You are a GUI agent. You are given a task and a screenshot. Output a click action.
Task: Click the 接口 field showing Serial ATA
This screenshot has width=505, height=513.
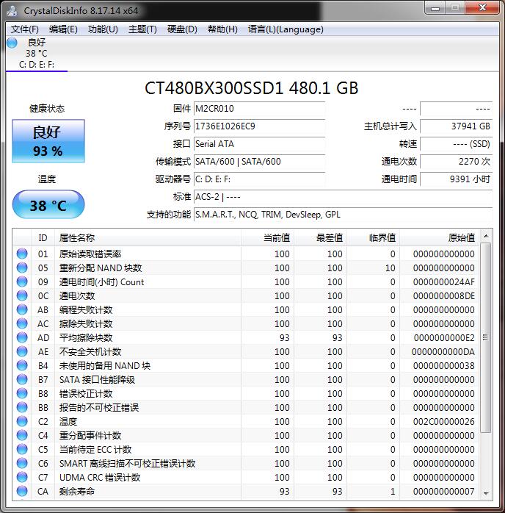(259, 144)
